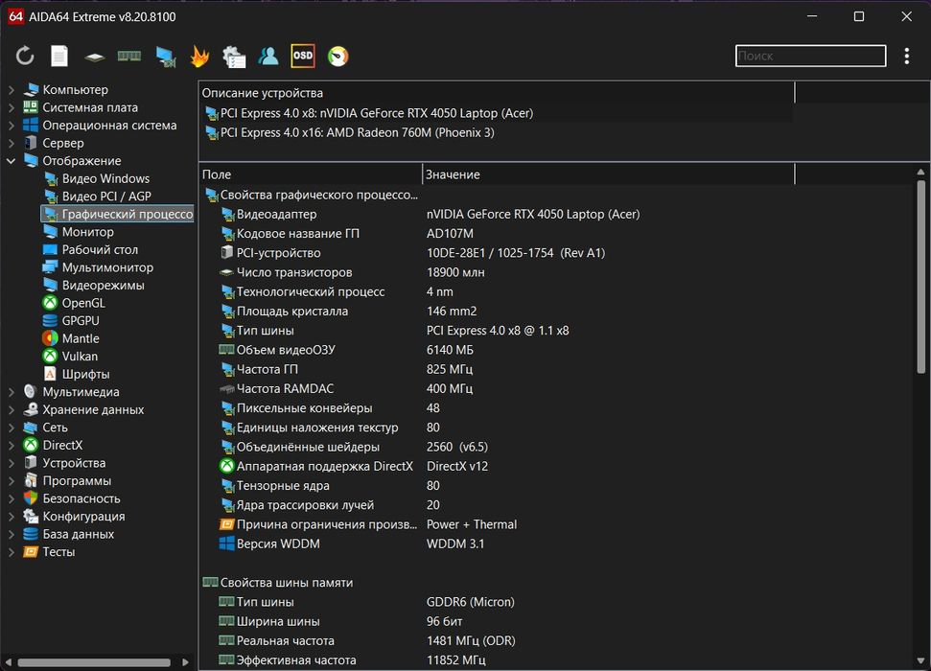Viewport: 931px width, 671px height.
Task: Click into the Поиск search field
Action: 810,56
